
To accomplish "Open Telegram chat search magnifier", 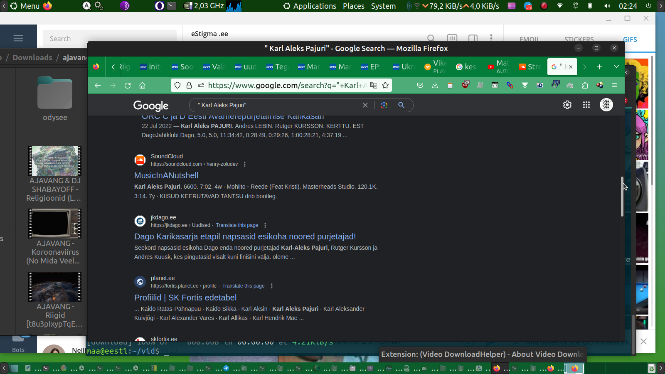I will [x=431, y=38].
